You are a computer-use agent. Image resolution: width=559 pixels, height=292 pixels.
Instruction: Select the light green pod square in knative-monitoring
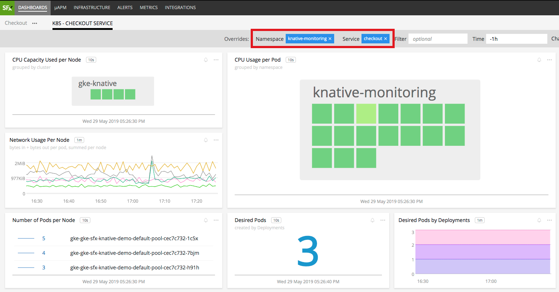coord(366,114)
